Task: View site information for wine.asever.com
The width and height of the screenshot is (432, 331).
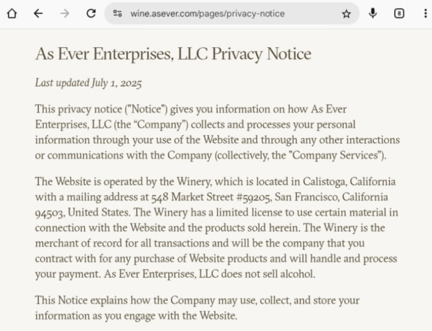Action: pyautogui.click(x=118, y=13)
